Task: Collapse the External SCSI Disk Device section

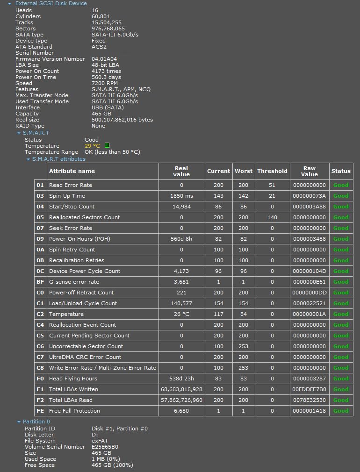Action: click(x=10, y=4)
